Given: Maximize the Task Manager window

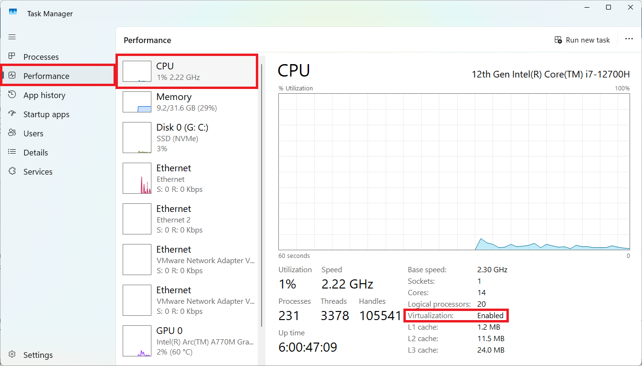Looking at the screenshot, I should tap(608, 8).
